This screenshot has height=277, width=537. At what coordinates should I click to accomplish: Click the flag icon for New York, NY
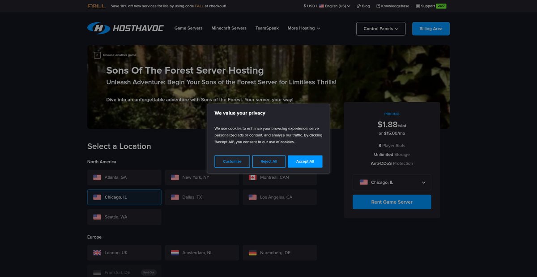[175, 177]
